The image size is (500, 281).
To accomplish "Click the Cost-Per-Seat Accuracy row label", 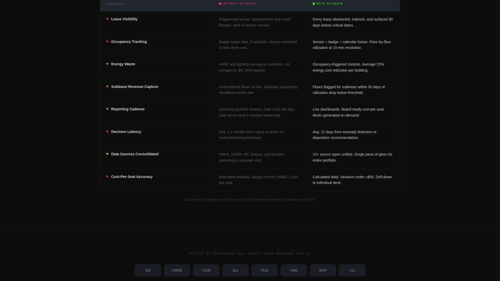I will (x=132, y=177).
